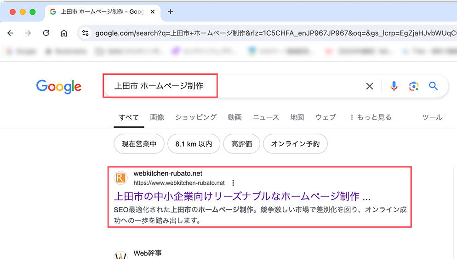Switch to the 画像 tab

coord(157,117)
